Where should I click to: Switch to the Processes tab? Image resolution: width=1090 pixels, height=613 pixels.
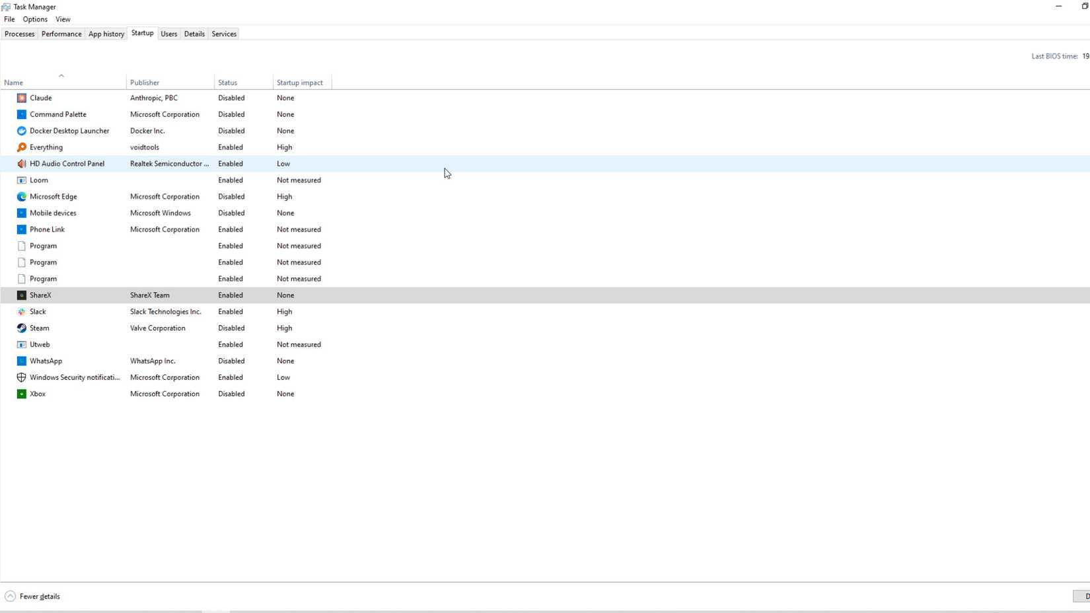(x=20, y=34)
